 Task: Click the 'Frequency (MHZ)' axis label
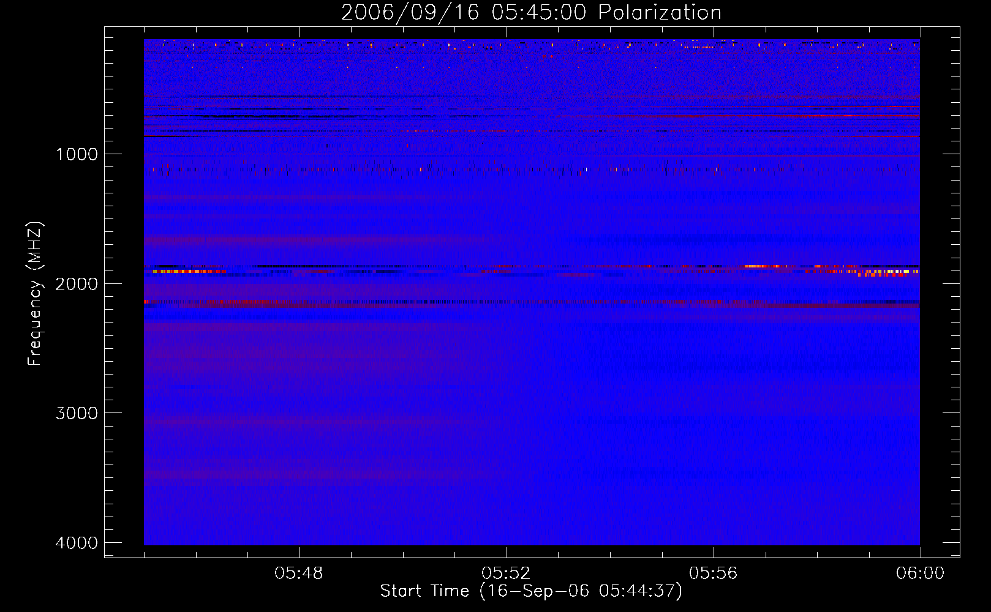coord(35,294)
